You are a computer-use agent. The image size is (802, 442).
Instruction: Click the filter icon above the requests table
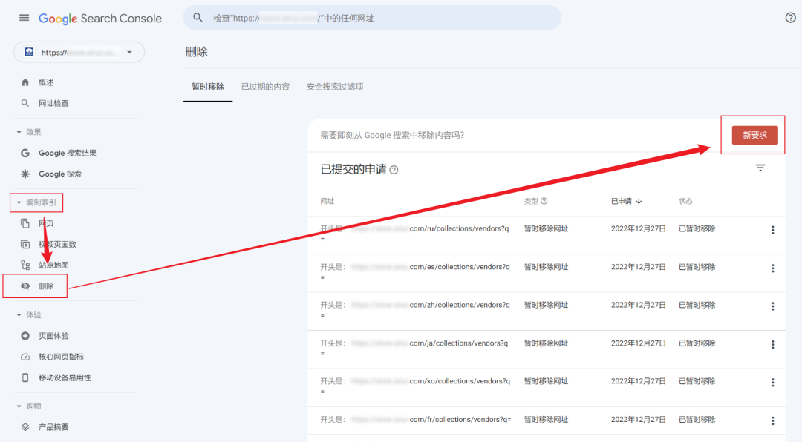[x=760, y=168]
